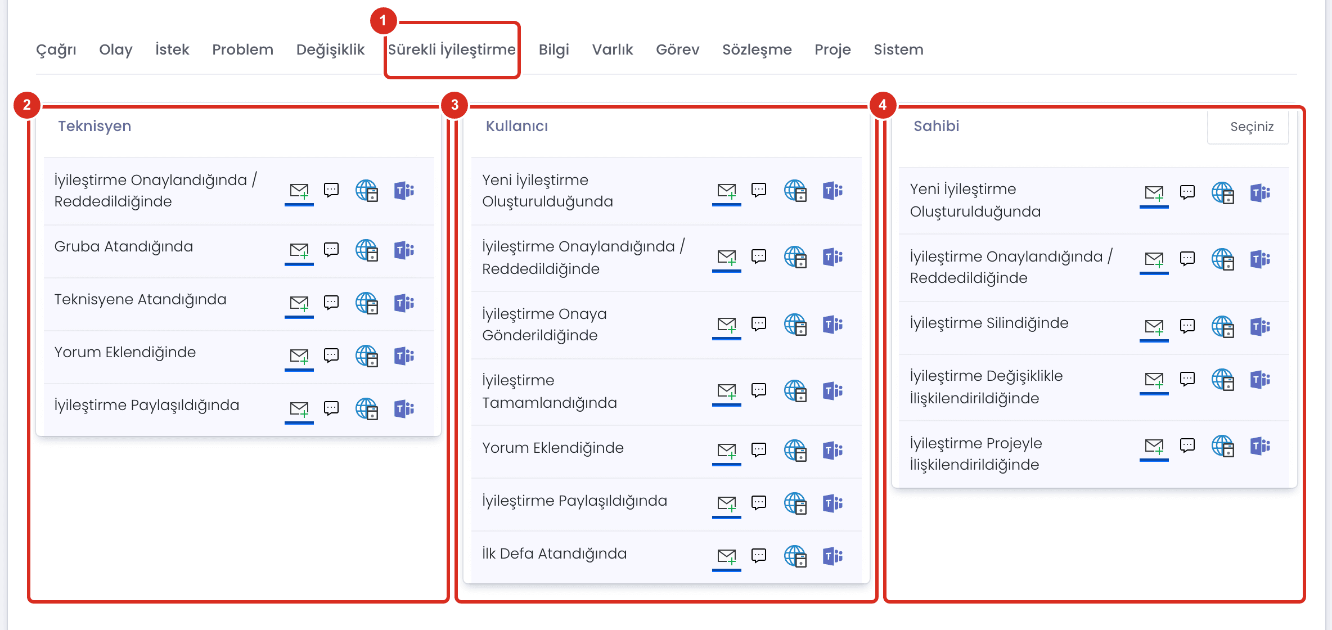The width and height of the screenshot is (1332, 630).
Task: Select the Görev tab
Action: [x=678, y=49]
